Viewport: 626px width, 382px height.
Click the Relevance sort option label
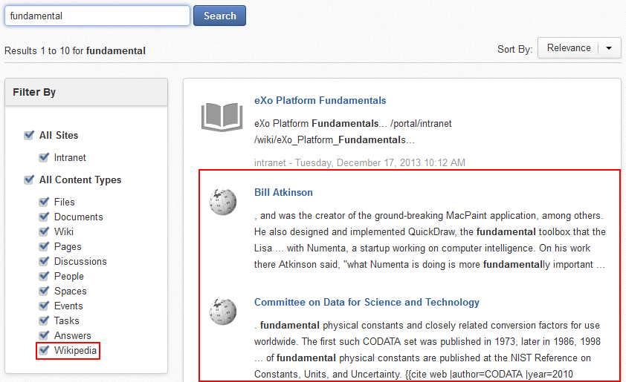[x=569, y=47]
